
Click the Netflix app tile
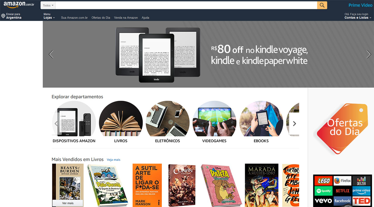click(x=342, y=191)
